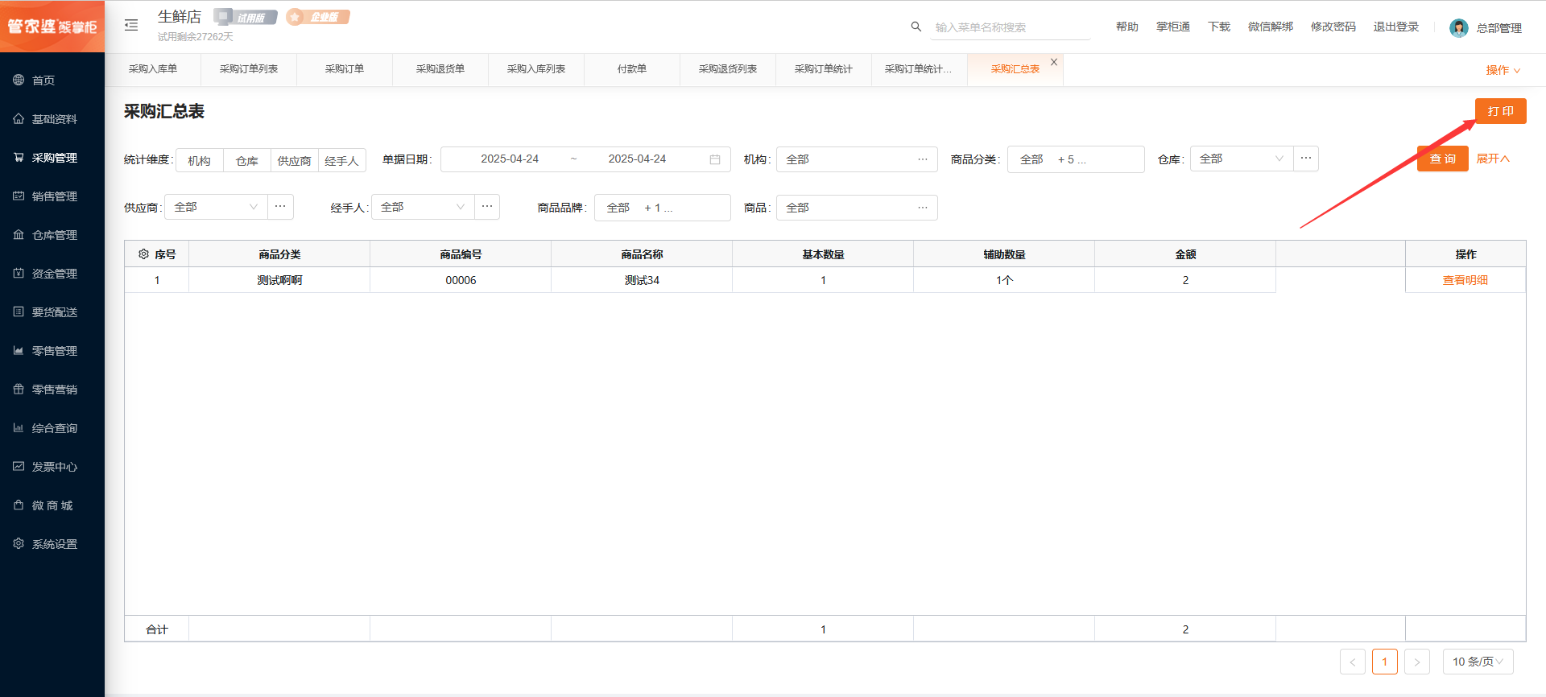Open the 经手人 ellipsis picker button

pos(487,207)
